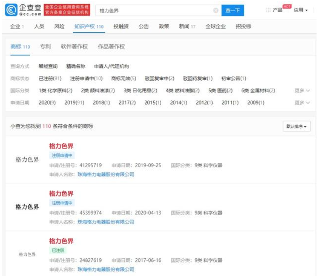Open the 软件著作权 sub-tab

pos(74,47)
